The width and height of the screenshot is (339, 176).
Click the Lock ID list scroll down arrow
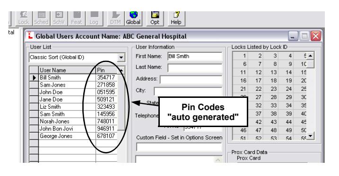[311, 136]
